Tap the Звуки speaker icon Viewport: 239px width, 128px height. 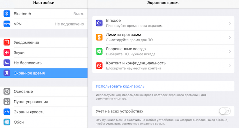[7, 52]
